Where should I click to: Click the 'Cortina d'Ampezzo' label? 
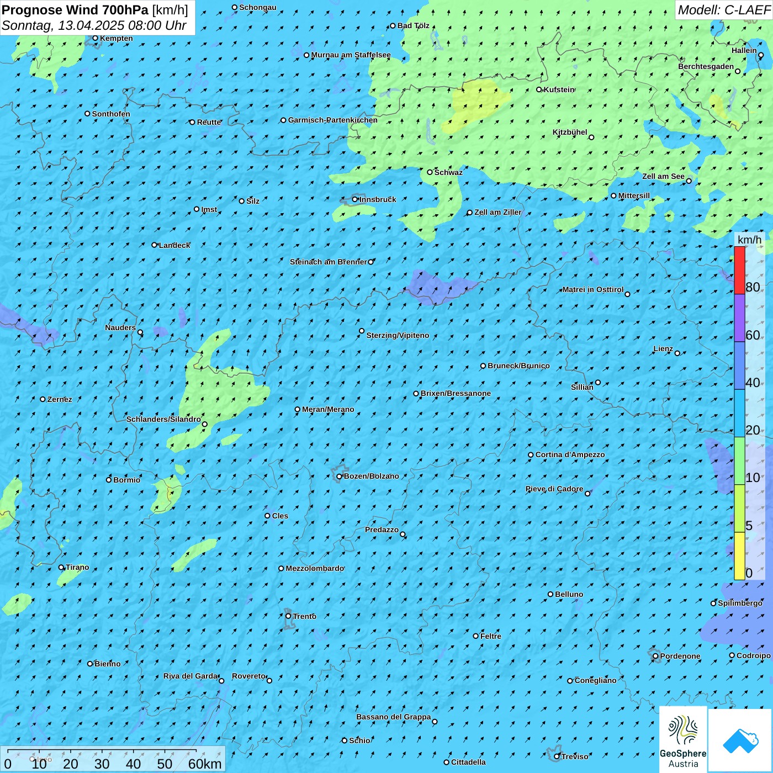[570, 455]
